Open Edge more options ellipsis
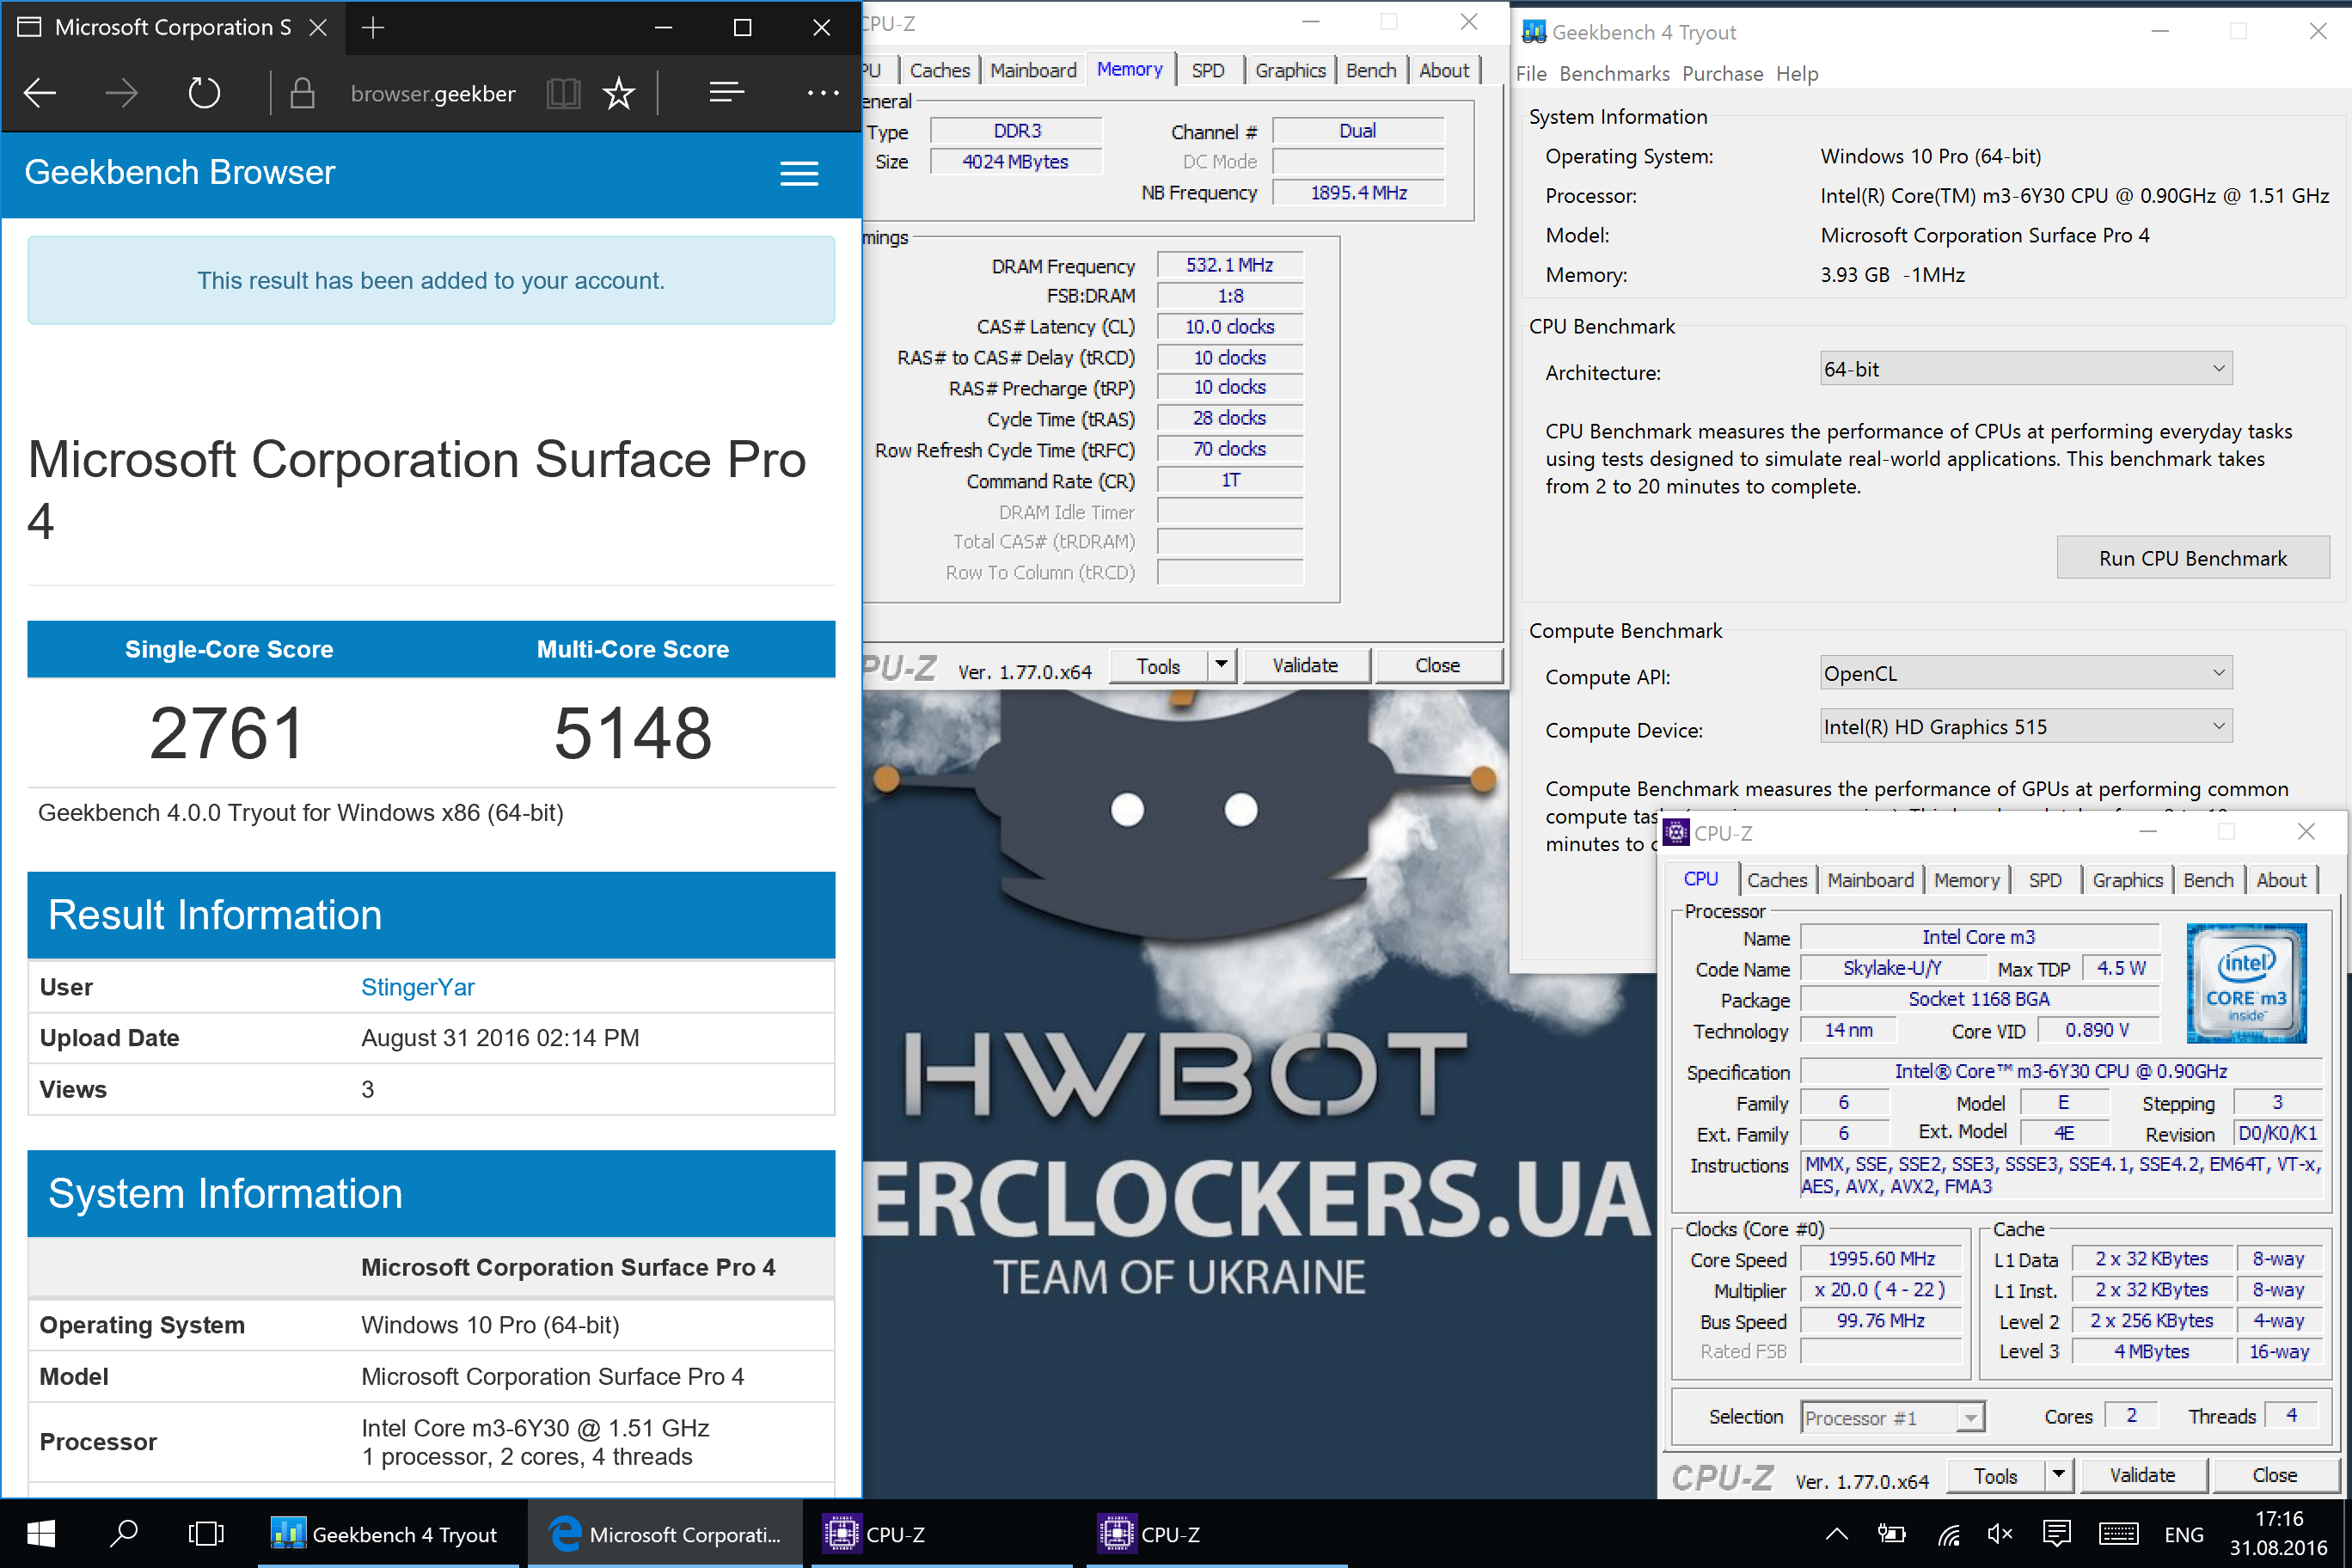This screenshot has height=1568, width=2352. point(823,93)
